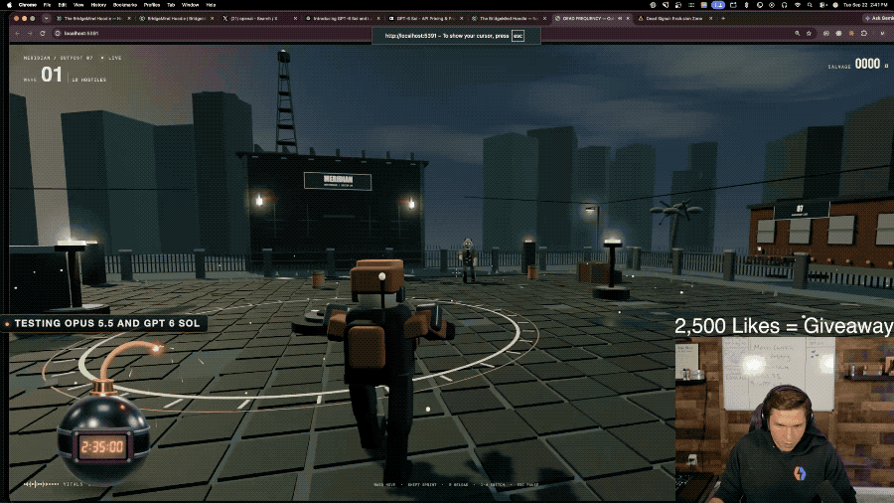The height and width of the screenshot is (503, 894).
Task: Open the View menu
Action: [x=78, y=5]
